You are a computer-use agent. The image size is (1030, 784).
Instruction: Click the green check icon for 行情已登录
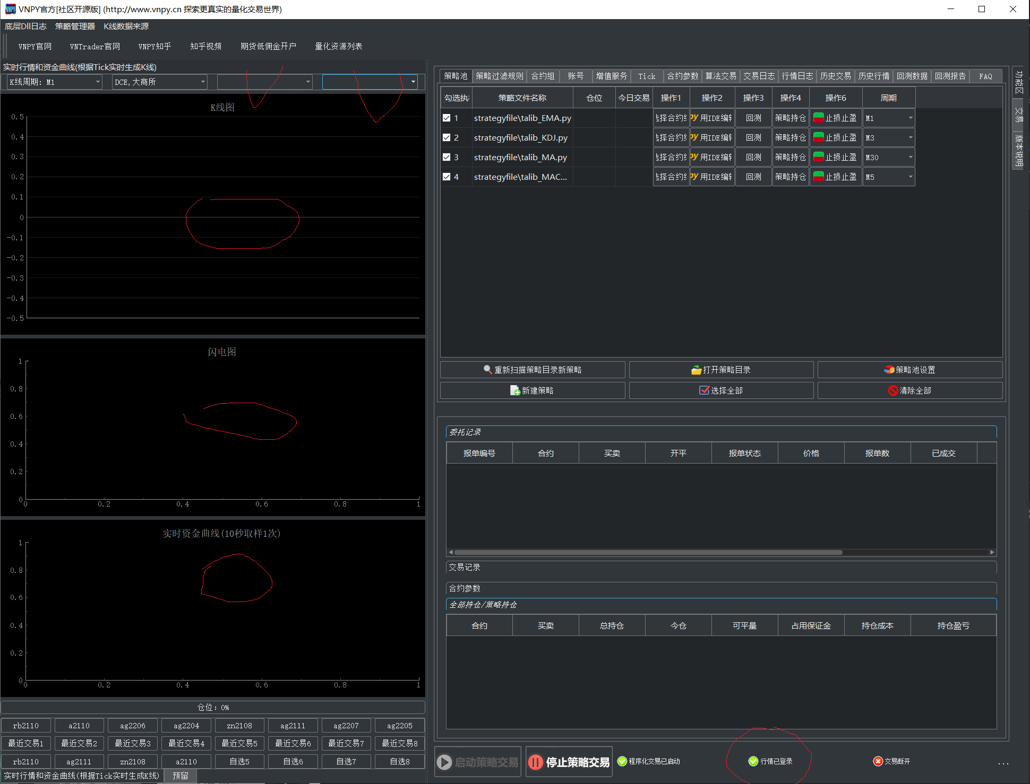tap(753, 761)
